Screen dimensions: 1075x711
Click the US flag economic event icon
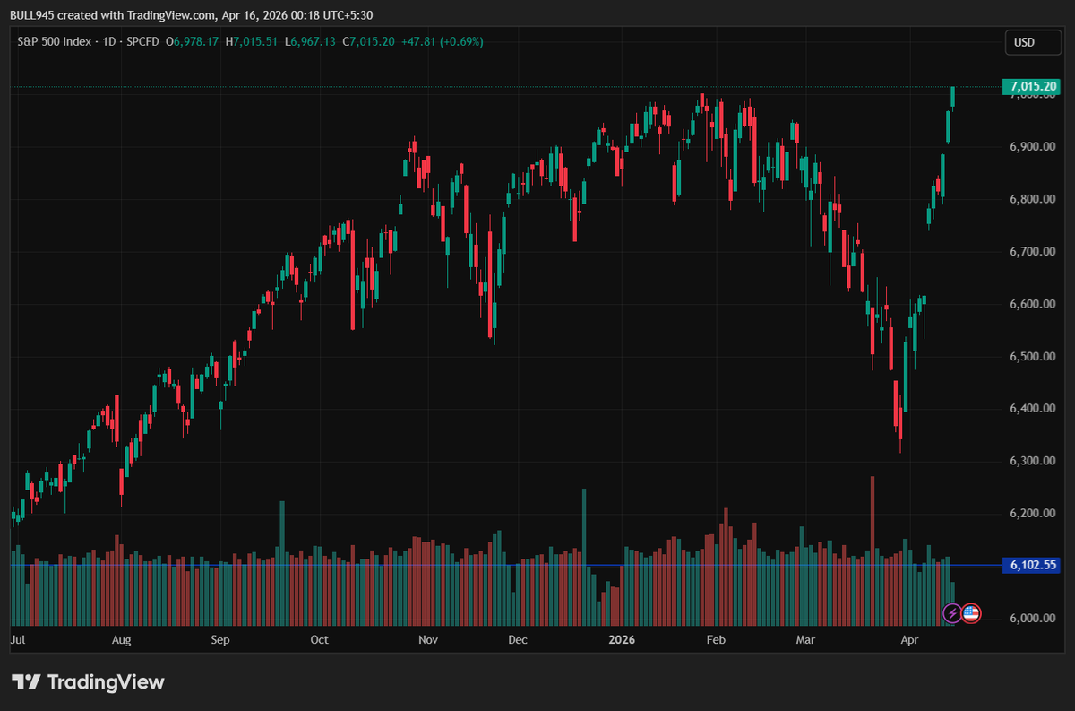971,614
